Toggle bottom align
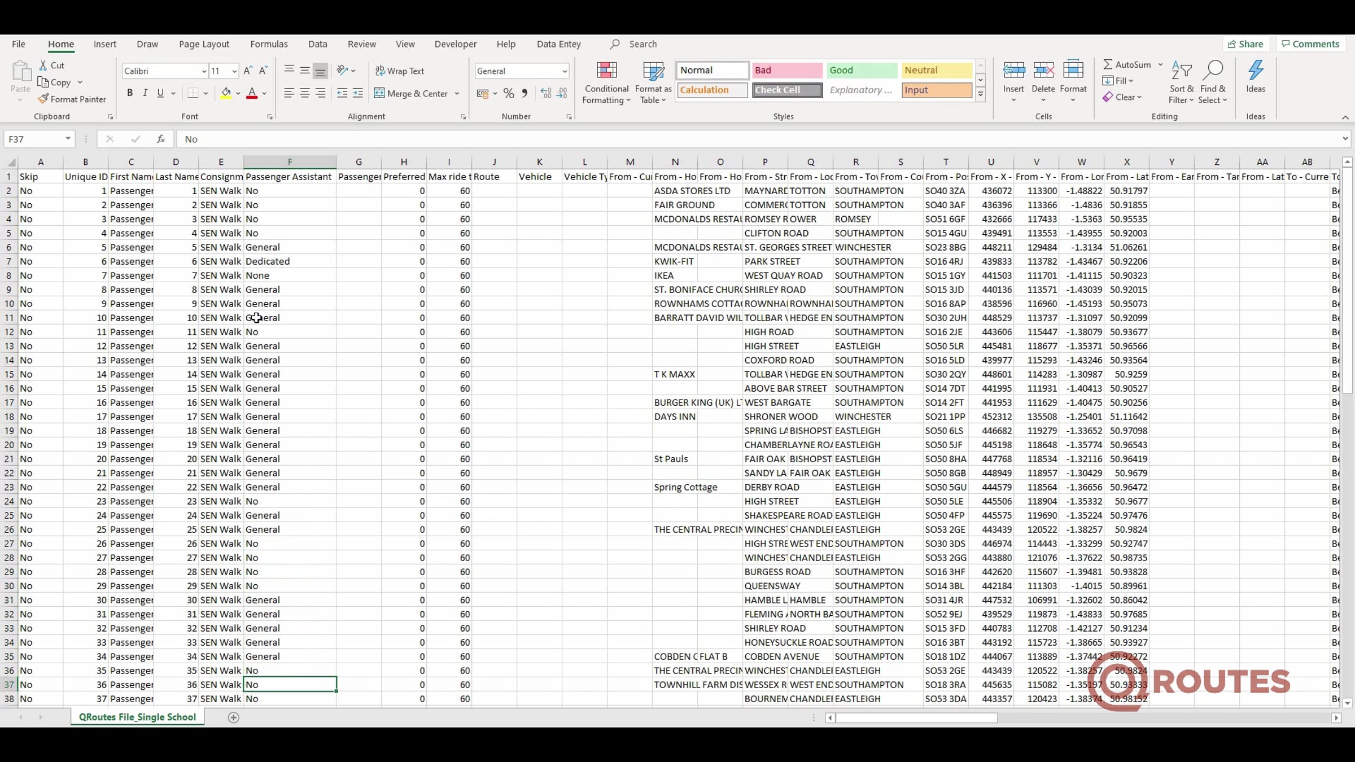 coord(320,71)
